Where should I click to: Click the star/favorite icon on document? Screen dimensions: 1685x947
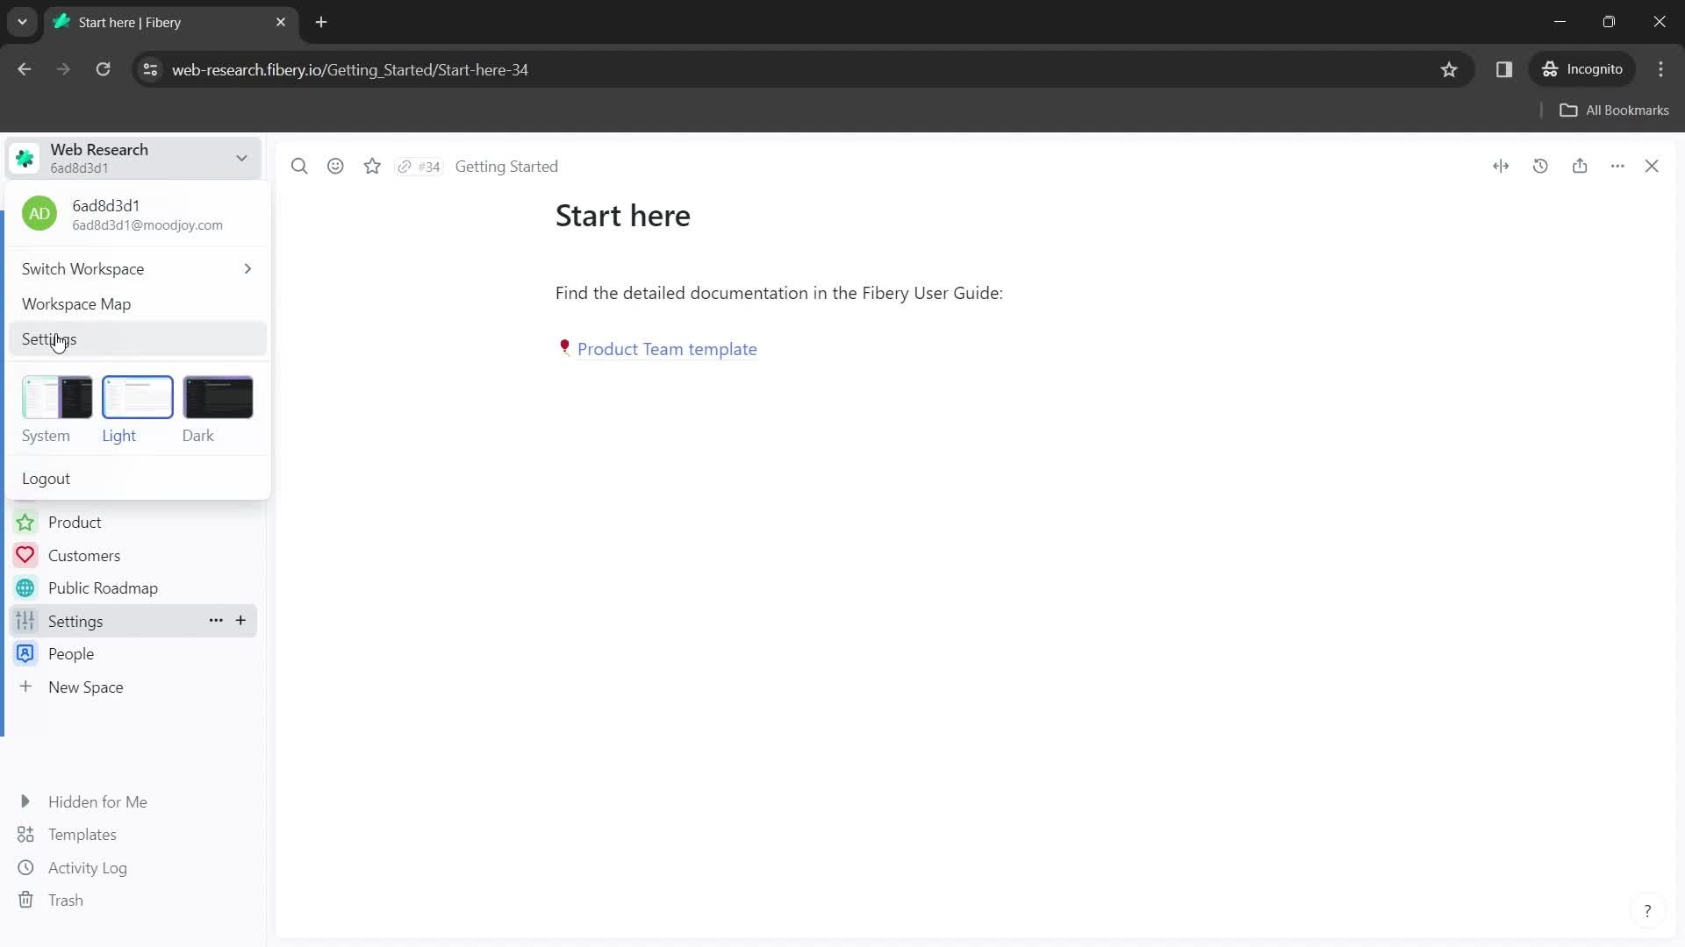[373, 167]
